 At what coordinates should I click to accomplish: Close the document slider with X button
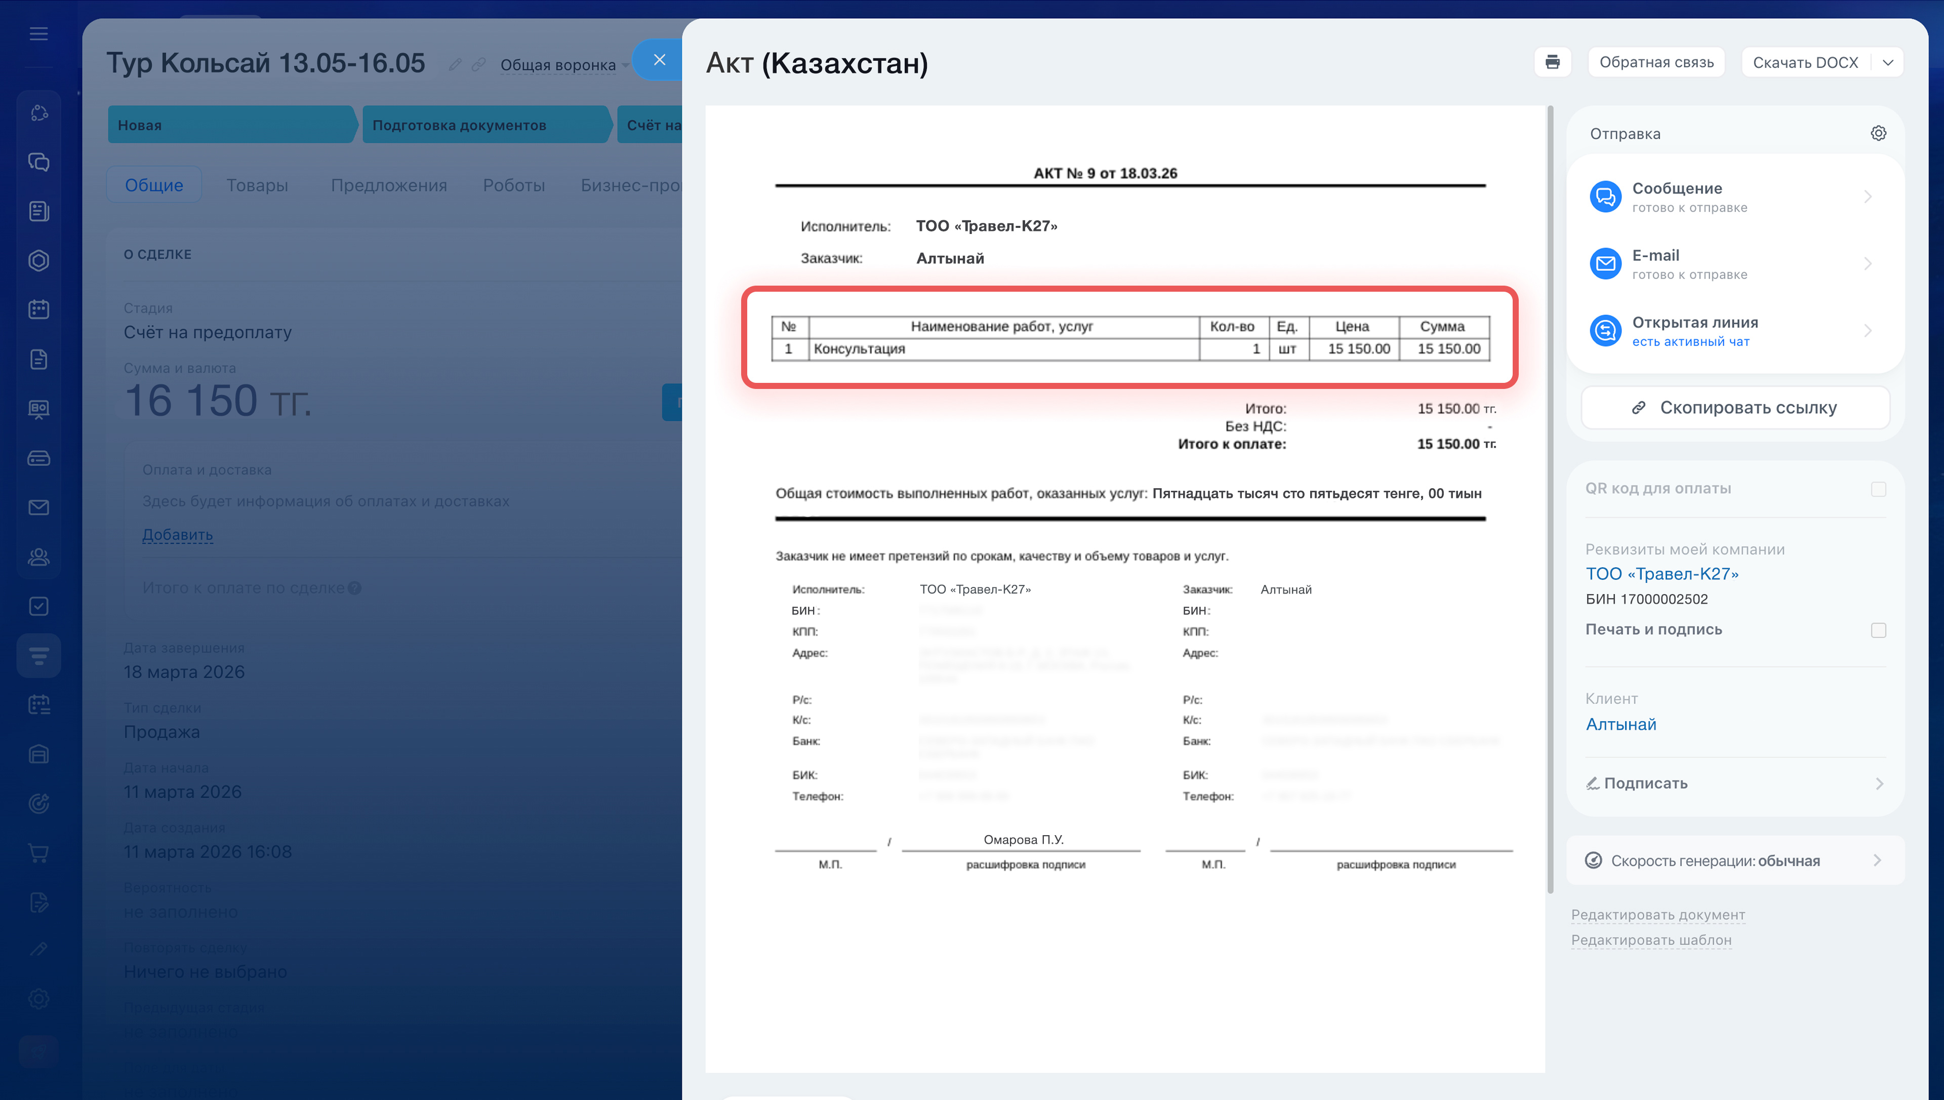pos(659,60)
